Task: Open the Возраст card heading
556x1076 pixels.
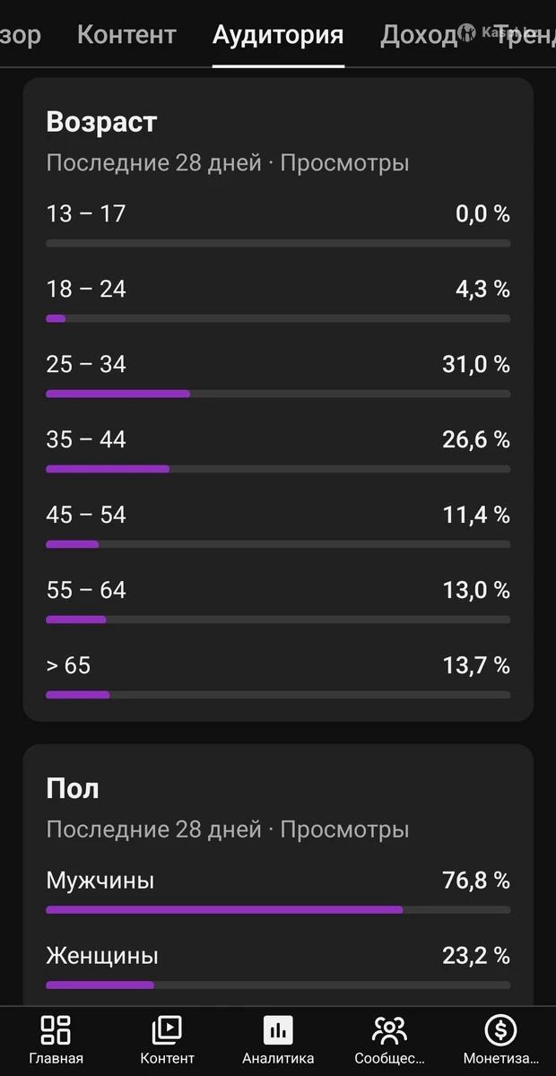Action: coord(101,122)
